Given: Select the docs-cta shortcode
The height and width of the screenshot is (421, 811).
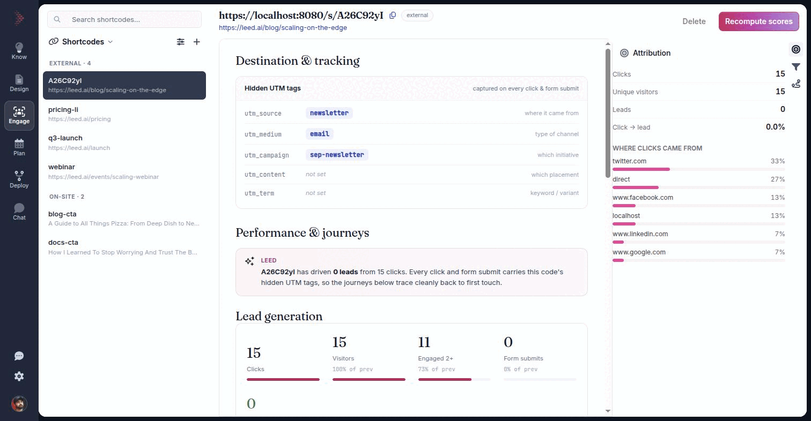Looking at the screenshot, I should pyautogui.click(x=124, y=247).
